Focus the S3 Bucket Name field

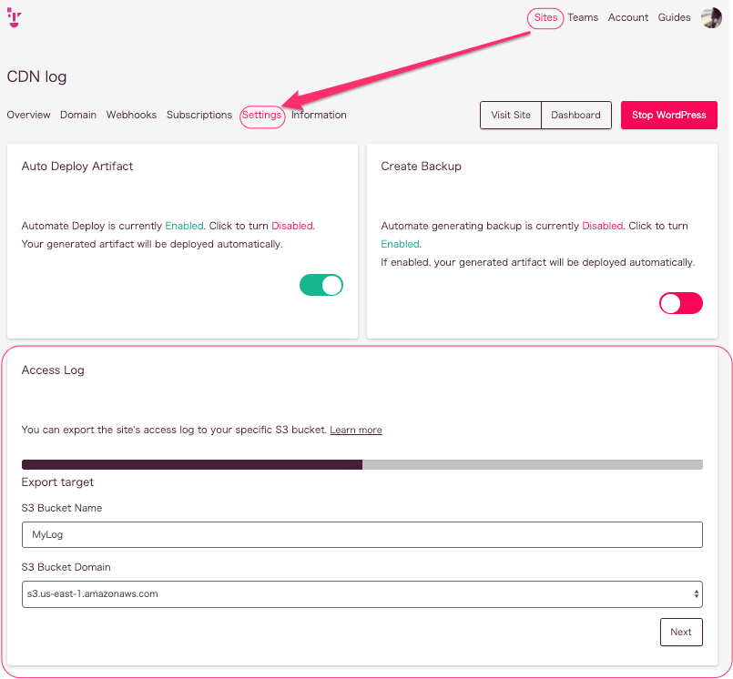point(361,534)
